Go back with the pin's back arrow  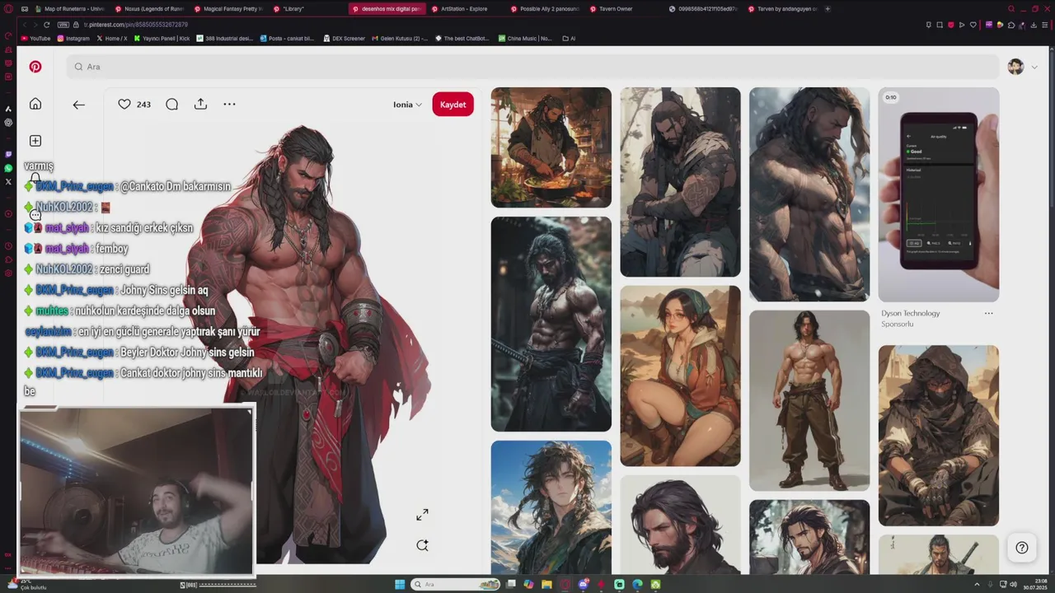tap(78, 105)
